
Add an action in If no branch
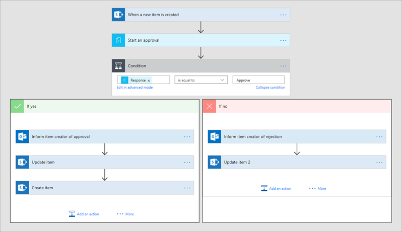point(276,189)
